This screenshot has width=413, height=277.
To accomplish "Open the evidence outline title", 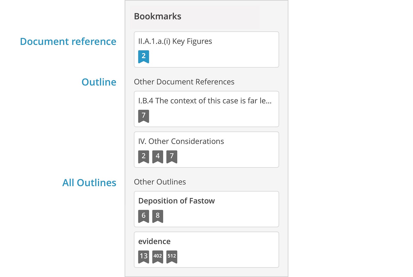I will coord(154,241).
